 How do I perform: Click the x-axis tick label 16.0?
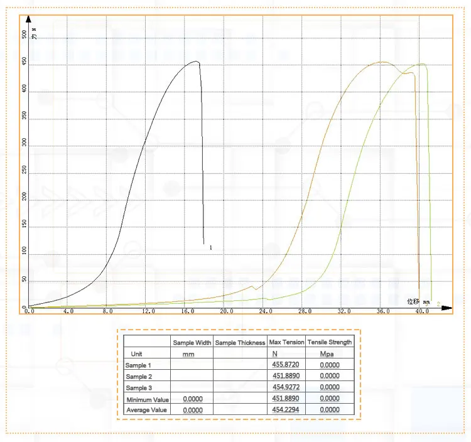(187, 311)
